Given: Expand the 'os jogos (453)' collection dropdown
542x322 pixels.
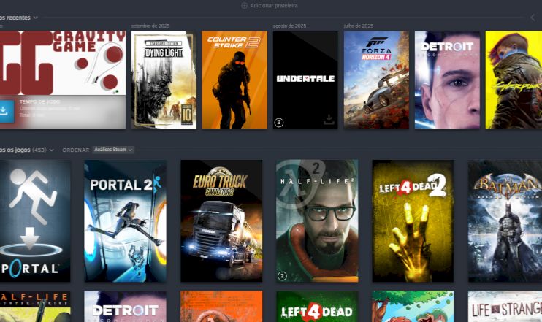Looking at the screenshot, I should click(52, 150).
